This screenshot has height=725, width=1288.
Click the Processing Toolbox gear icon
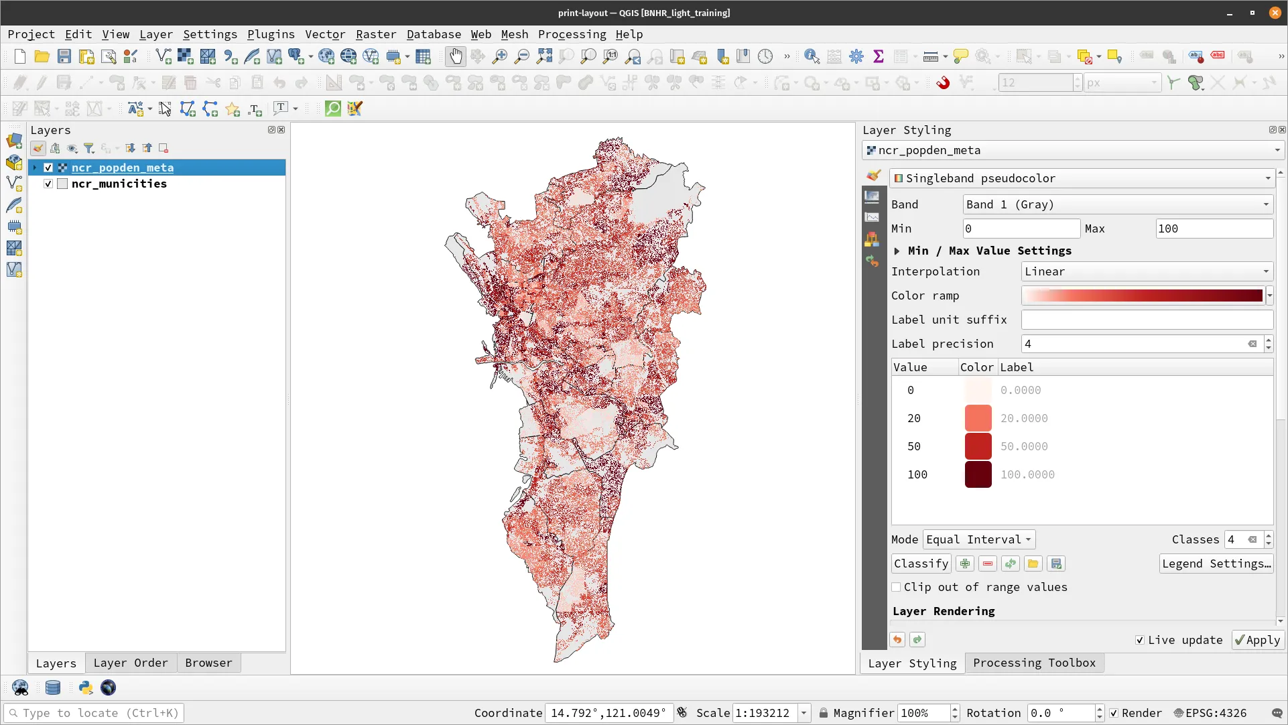click(x=856, y=57)
